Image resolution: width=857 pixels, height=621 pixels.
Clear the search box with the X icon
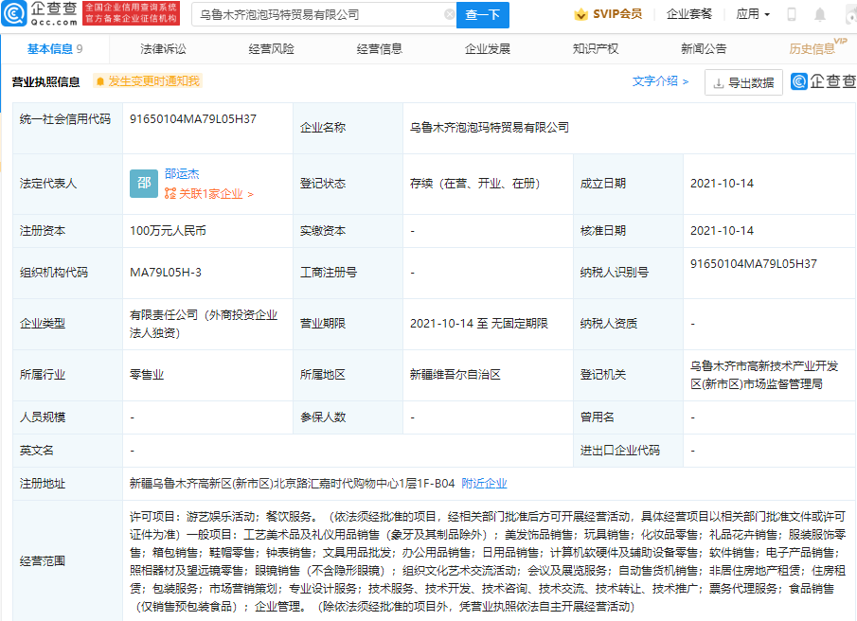[x=449, y=15]
